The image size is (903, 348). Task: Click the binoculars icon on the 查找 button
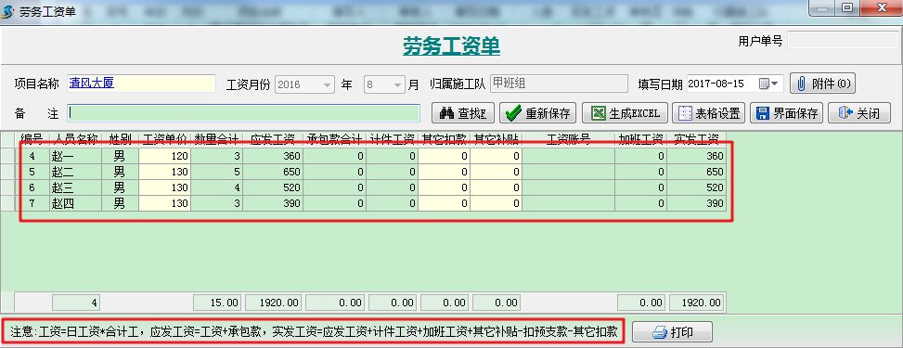tap(447, 113)
